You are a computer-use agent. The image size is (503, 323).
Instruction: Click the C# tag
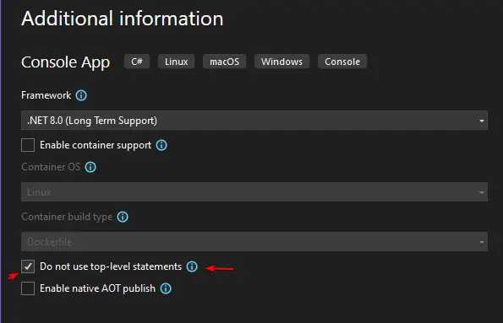137,62
